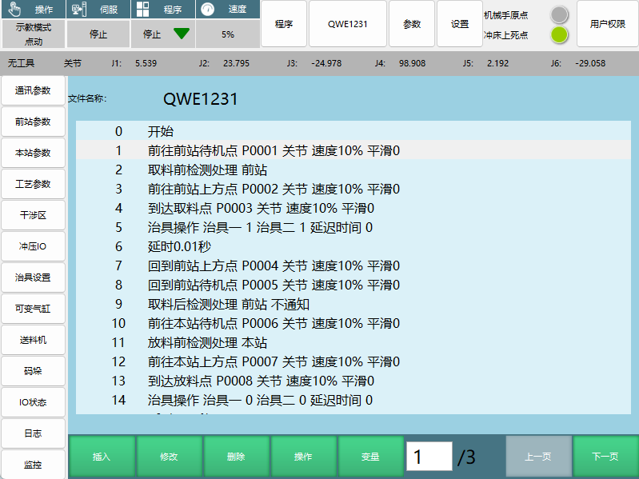Select 通讯参数 in the left sidebar
Viewport: 639px width, 479px height.
33,90
